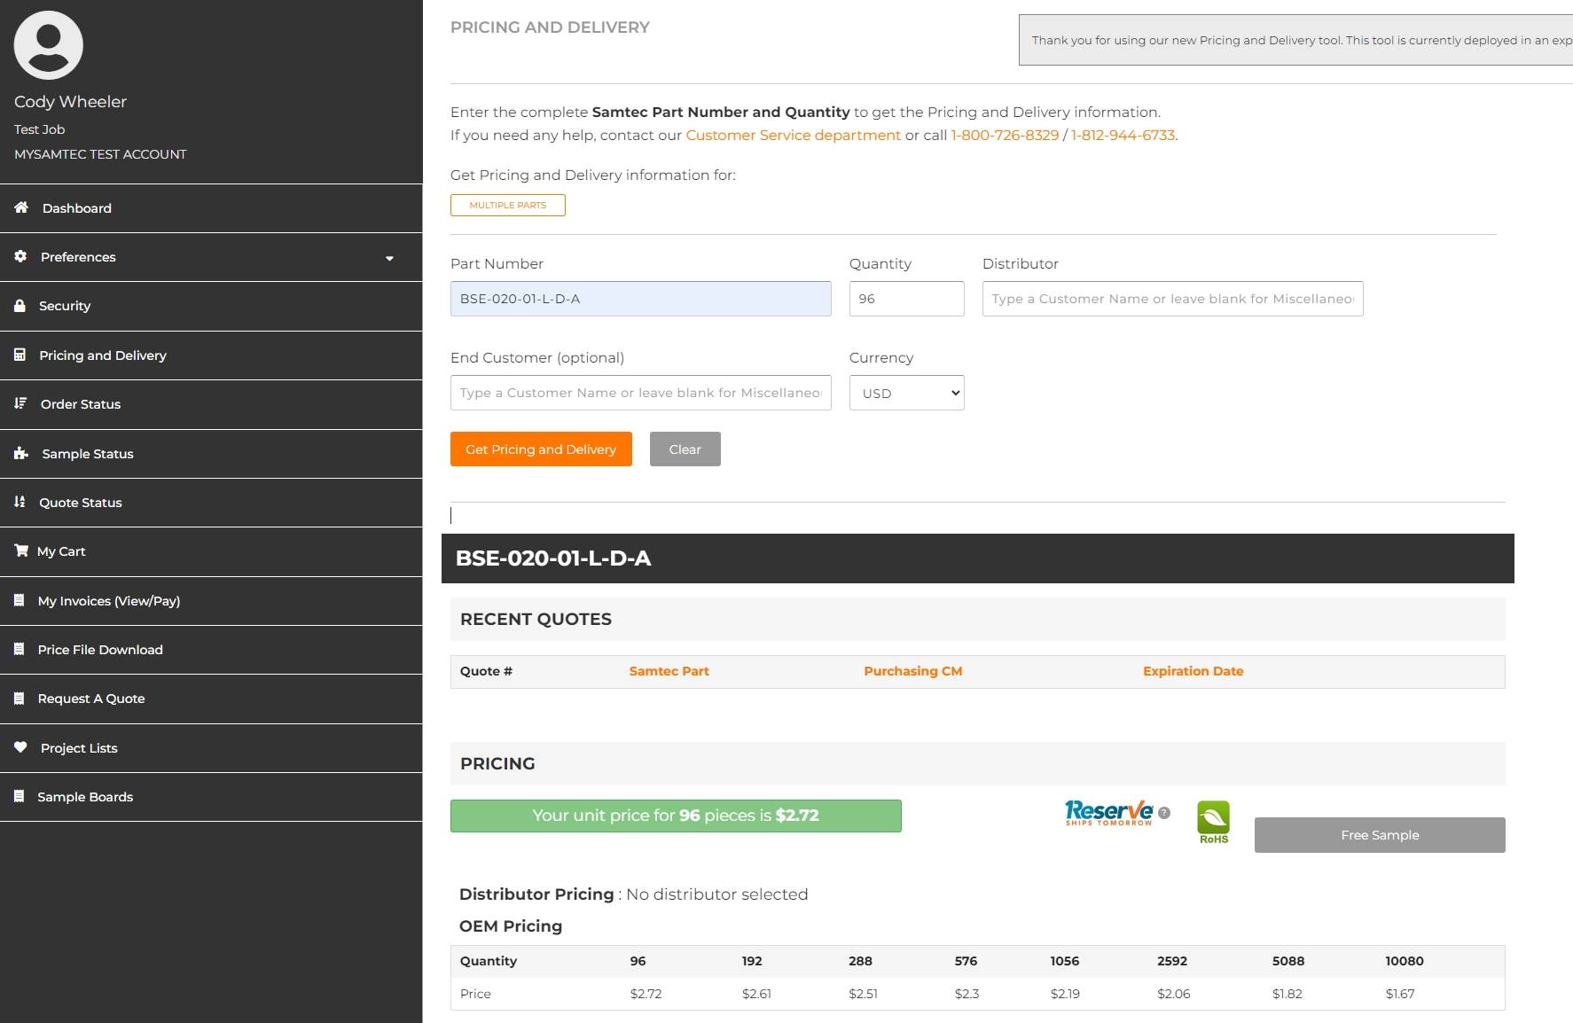This screenshot has height=1023, width=1573.
Task: Click the 10080 quantity column header
Action: point(1405,961)
